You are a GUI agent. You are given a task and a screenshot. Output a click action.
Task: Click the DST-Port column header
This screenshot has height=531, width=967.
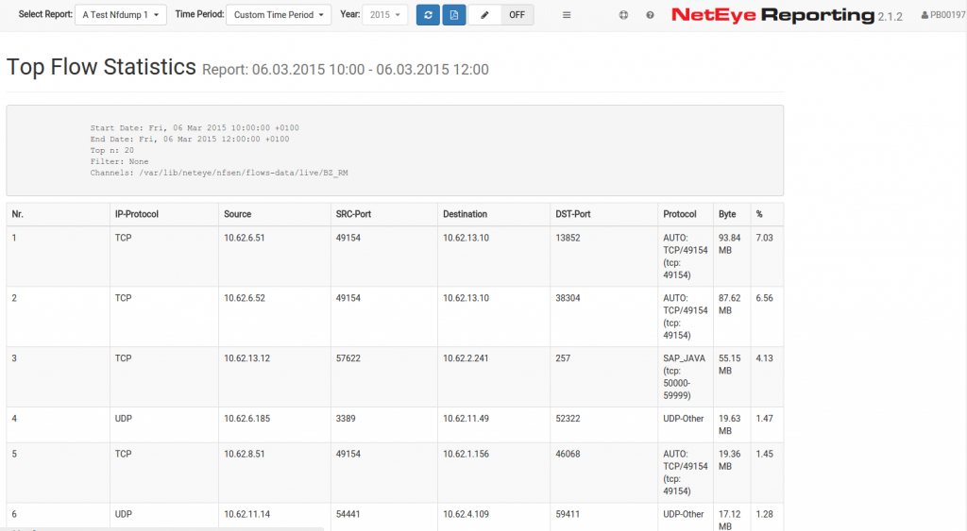[574, 214]
